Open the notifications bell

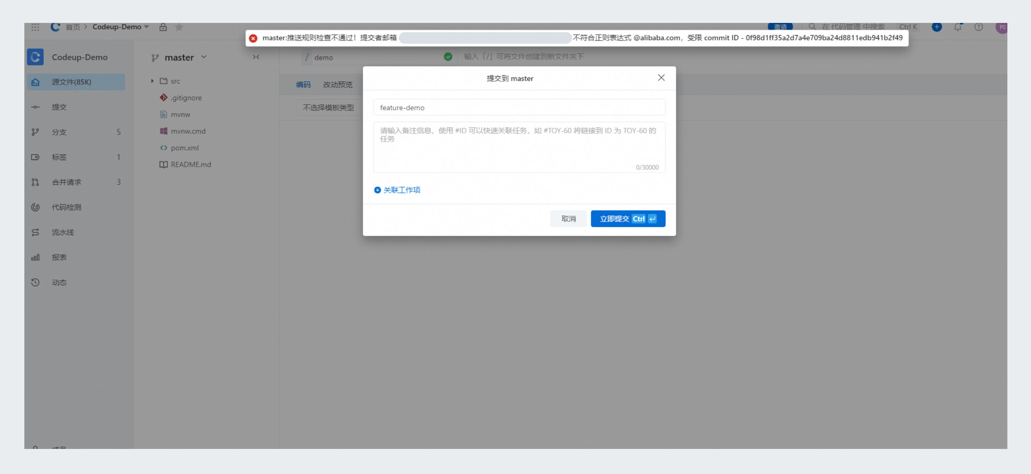[x=957, y=27]
